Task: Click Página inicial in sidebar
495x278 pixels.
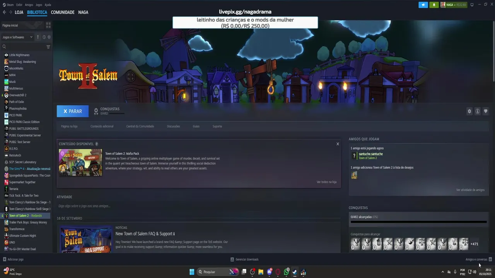Action: 10,25
